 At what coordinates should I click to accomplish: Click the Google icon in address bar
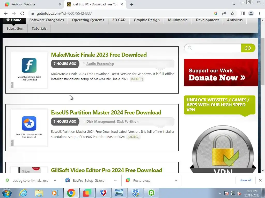(x=216, y=13)
